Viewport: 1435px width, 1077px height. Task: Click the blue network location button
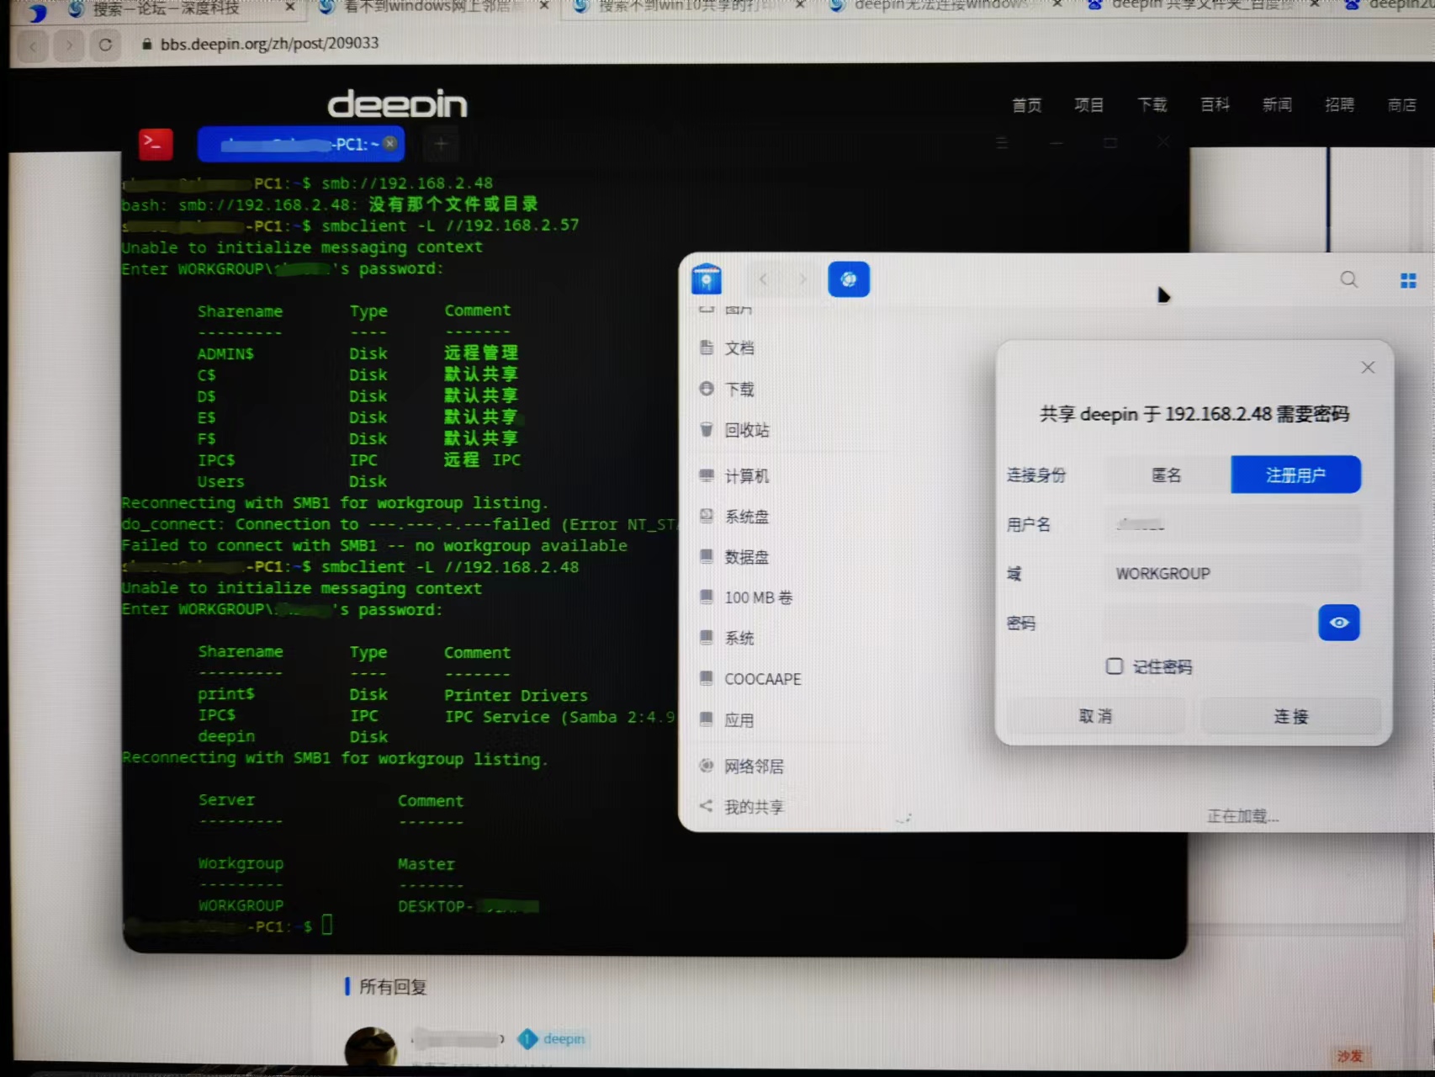849,279
